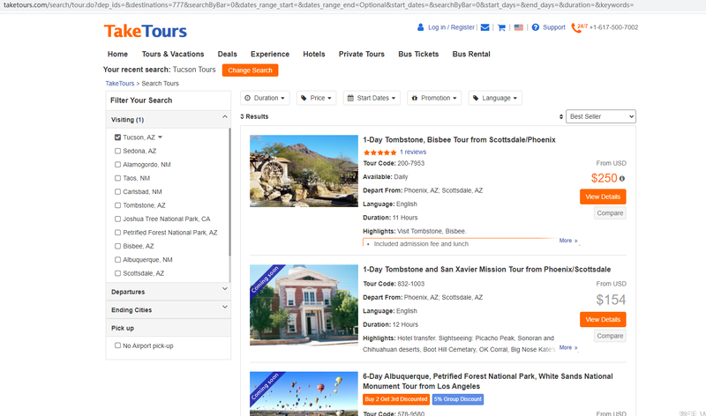Open the mail envelope icon
The height and width of the screenshot is (416, 706).
tap(484, 27)
